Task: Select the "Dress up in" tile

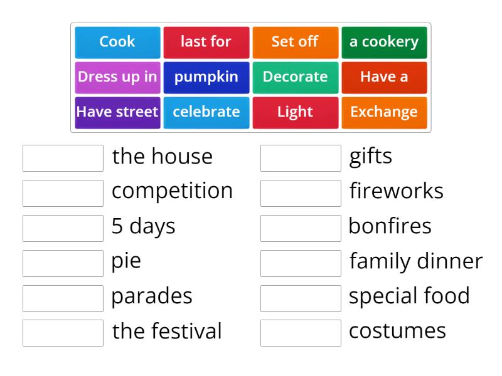Action: 117,77
